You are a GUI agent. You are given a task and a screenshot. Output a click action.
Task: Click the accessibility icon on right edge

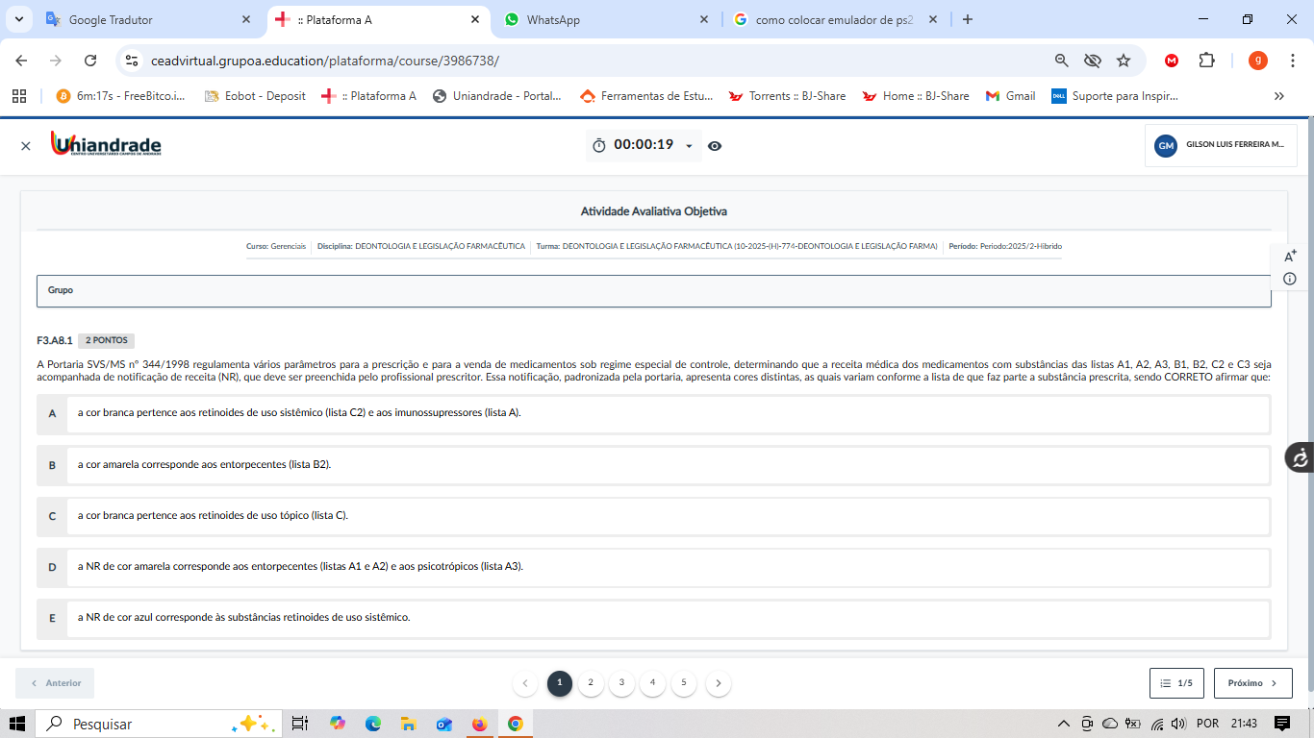coord(1300,457)
